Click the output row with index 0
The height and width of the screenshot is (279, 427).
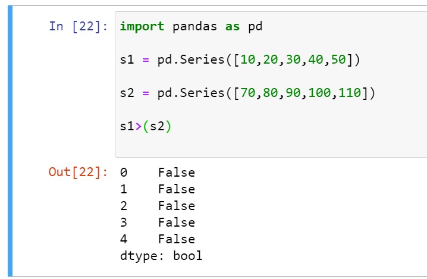click(x=157, y=173)
